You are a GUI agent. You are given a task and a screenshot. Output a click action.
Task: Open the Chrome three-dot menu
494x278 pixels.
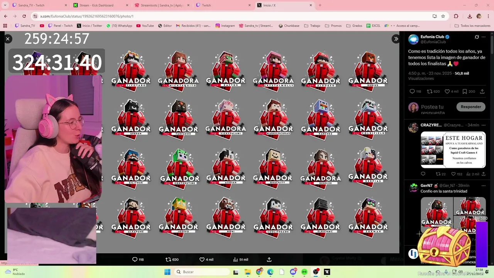(x=488, y=16)
